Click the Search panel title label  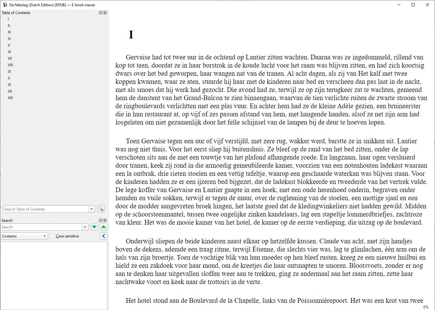7,221
